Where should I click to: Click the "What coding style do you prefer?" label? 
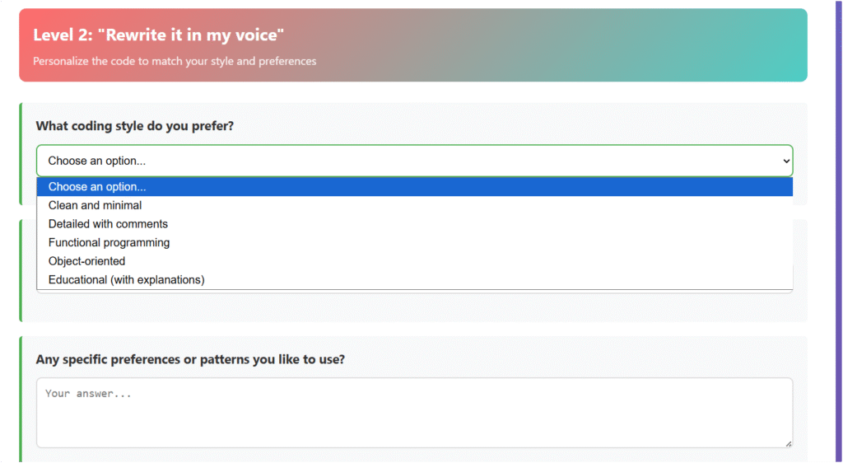coord(134,126)
